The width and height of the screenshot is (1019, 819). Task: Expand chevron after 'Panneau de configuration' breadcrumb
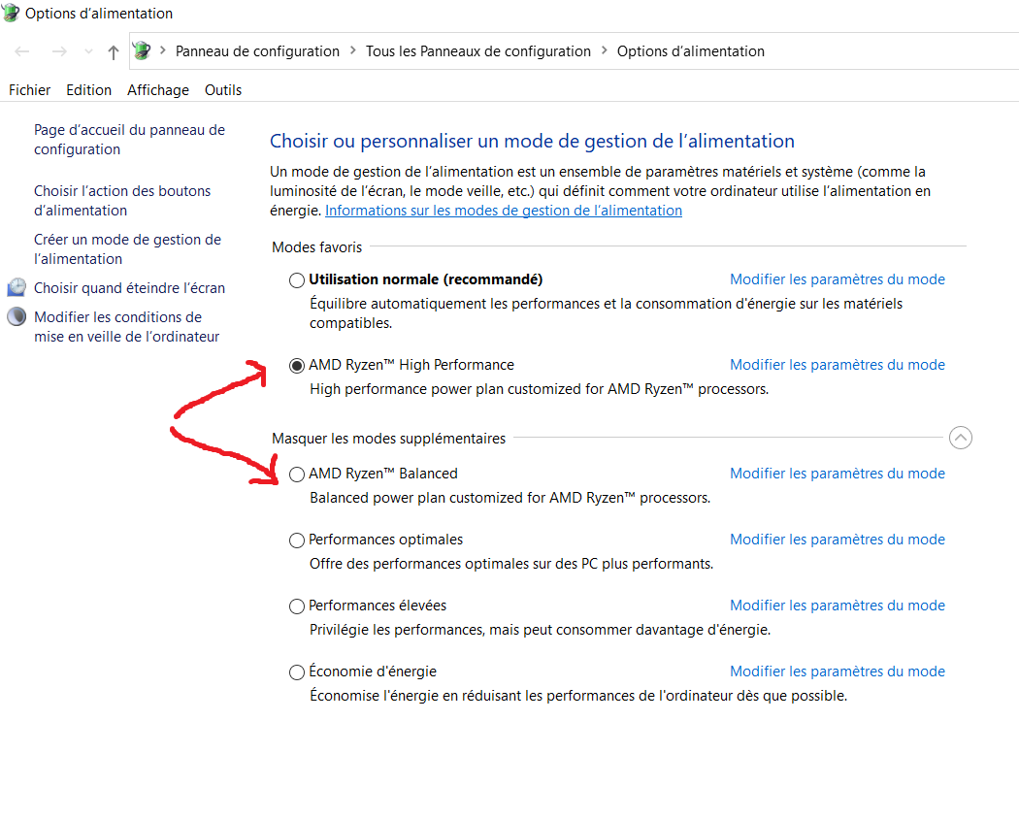pos(352,50)
